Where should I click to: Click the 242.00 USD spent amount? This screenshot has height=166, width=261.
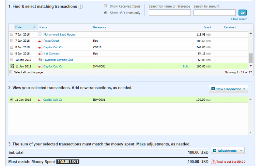click(x=203, y=47)
